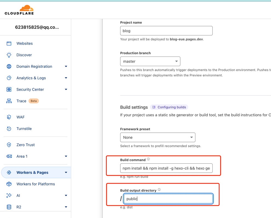The height and width of the screenshot is (218, 271).
Task: Click the R2 database icon
Action: tap(9, 207)
